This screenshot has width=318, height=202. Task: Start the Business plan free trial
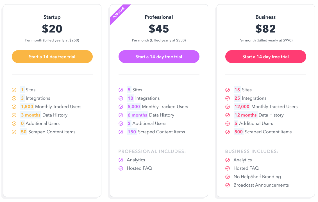(x=265, y=57)
